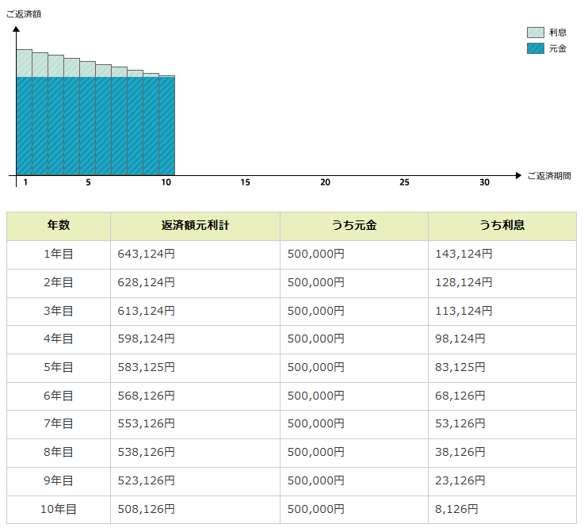Select the うち利息 column header
This screenshot has width=584, height=528.
point(502,226)
